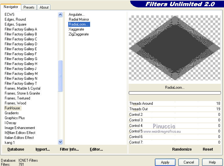Select 'Frames, Stone & Granite' category
224x166 pixels.
(x=22, y=93)
